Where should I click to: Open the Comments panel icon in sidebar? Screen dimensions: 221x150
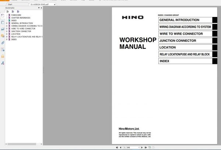tap(3, 36)
